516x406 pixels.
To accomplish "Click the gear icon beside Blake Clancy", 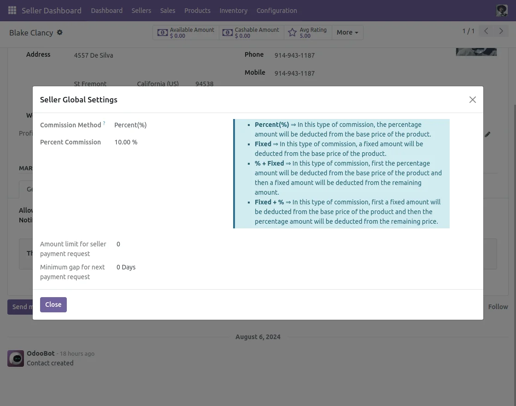I will pos(59,33).
